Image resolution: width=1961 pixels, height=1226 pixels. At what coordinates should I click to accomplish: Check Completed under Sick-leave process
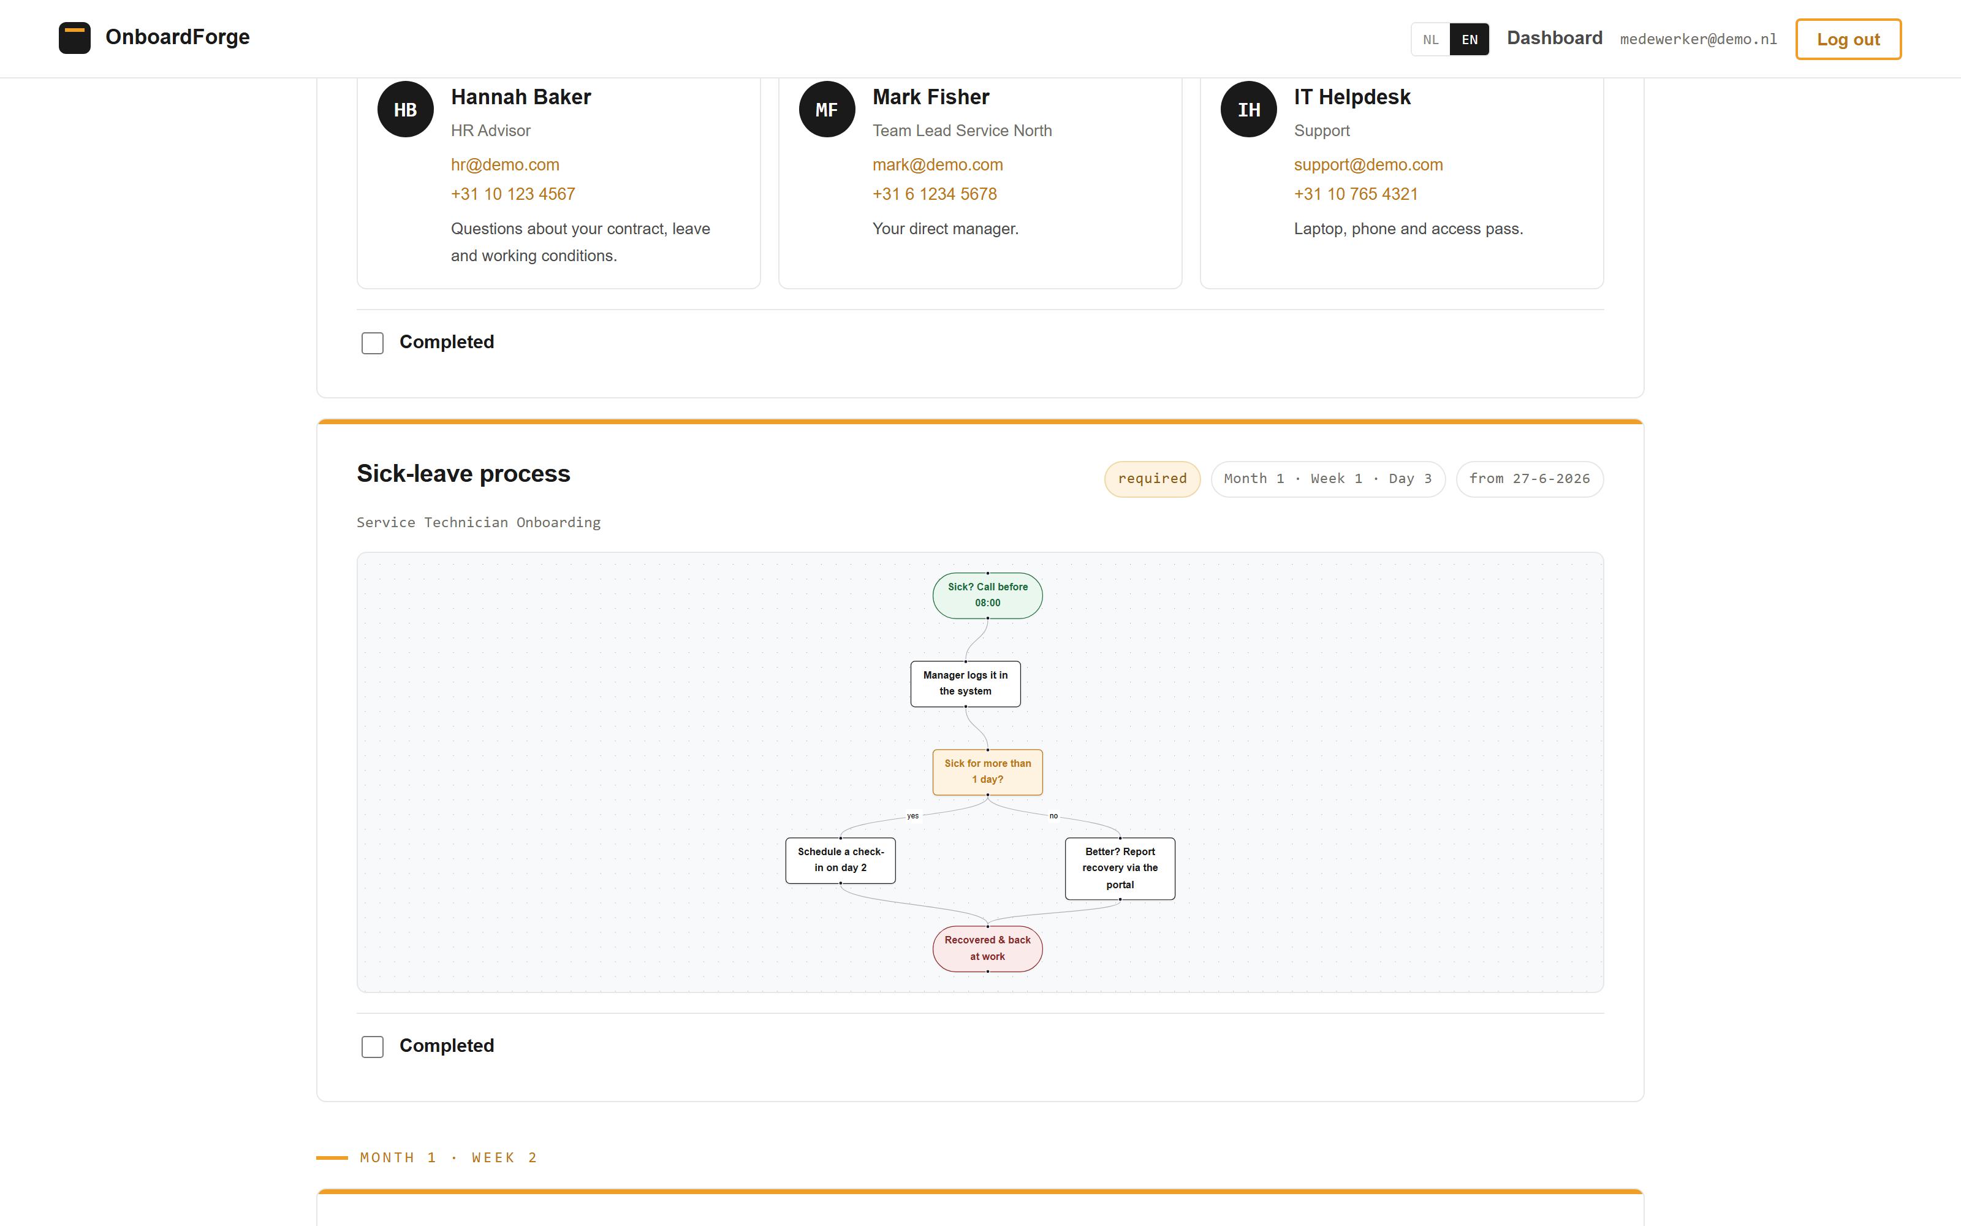pyautogui.click(x=373, y=1047)
